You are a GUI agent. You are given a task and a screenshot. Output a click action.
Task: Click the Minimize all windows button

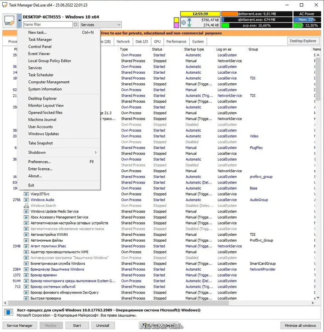300,325
